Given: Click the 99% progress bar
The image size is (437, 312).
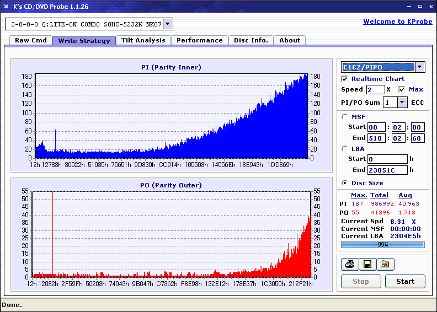Looking at the screenshot, I should 383,245.
